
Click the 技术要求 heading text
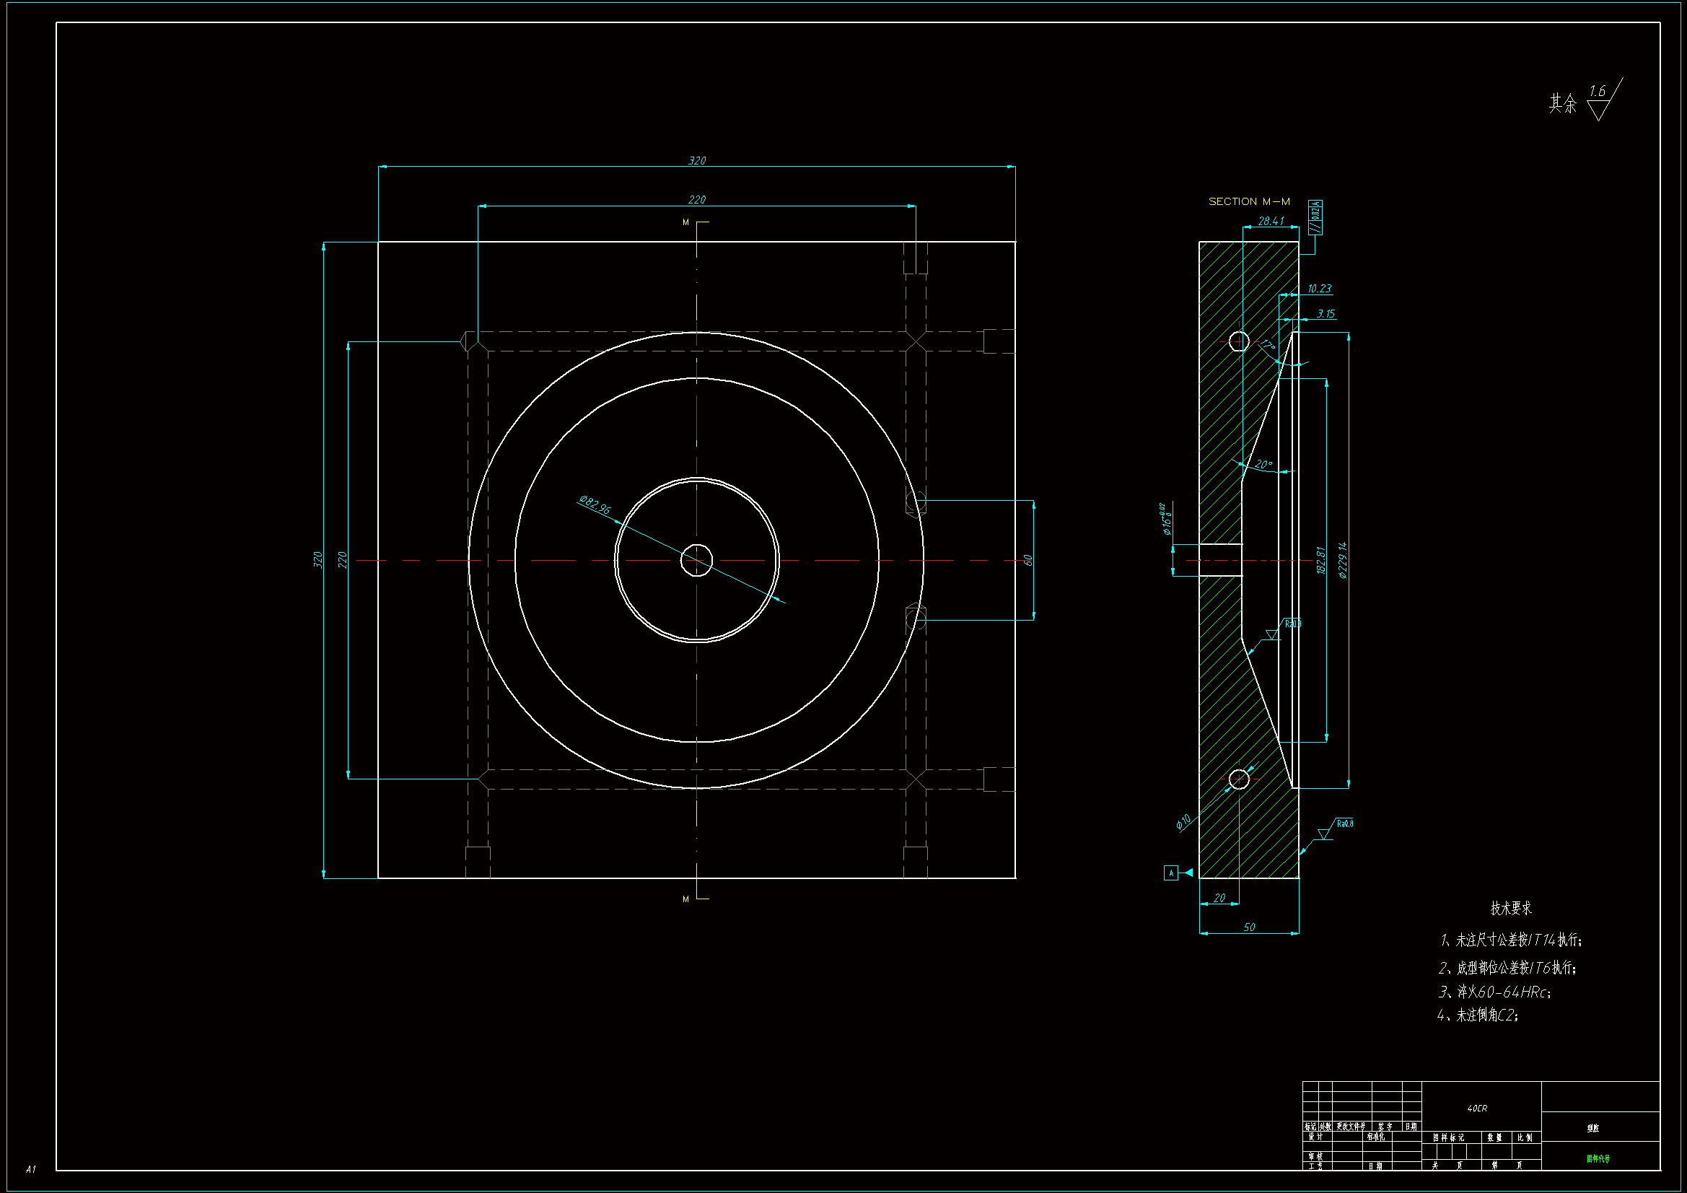1511,909
